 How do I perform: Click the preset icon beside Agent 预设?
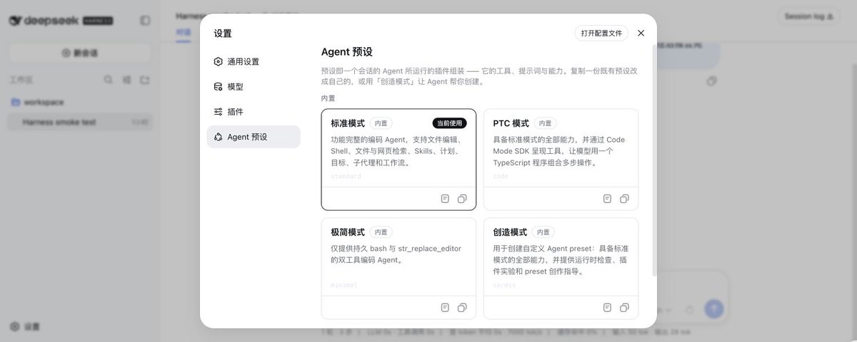coord(219,137)
